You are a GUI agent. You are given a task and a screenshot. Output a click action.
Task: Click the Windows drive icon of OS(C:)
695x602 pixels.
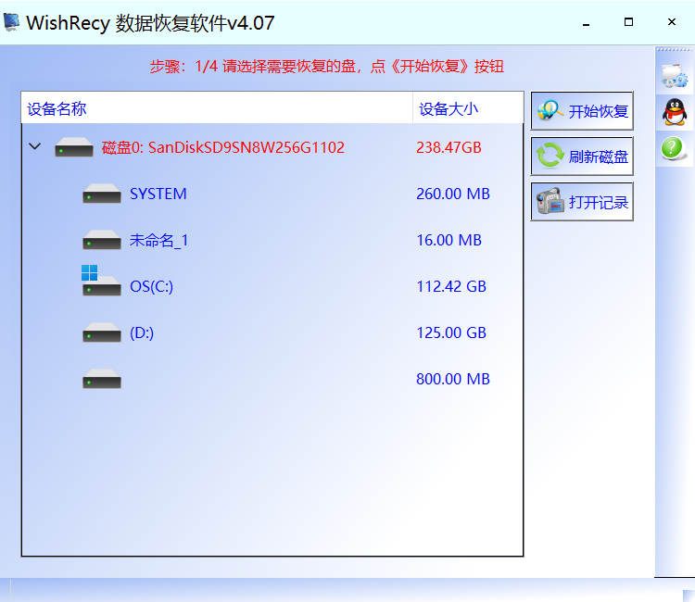(x=101, y=281)
